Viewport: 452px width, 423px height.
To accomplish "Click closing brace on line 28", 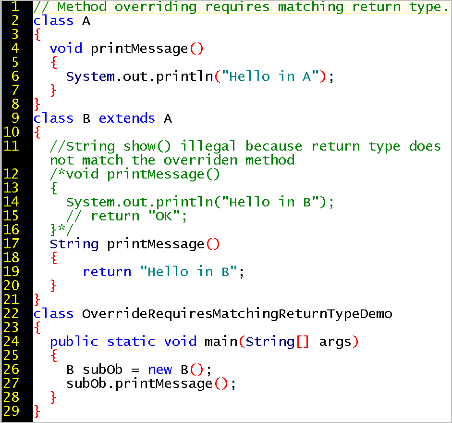I will pyautogui.click(x=53, y=397).
